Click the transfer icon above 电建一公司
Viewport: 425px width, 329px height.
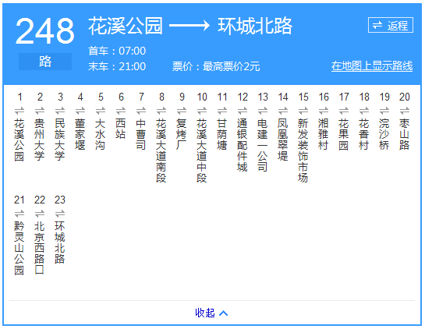(263, 111)
